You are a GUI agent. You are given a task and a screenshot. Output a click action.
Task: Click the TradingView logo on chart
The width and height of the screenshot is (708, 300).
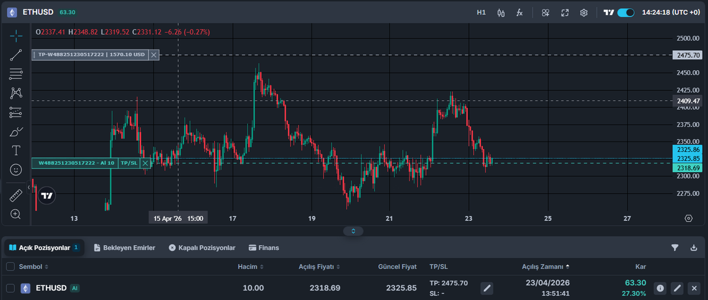[47, 195]
